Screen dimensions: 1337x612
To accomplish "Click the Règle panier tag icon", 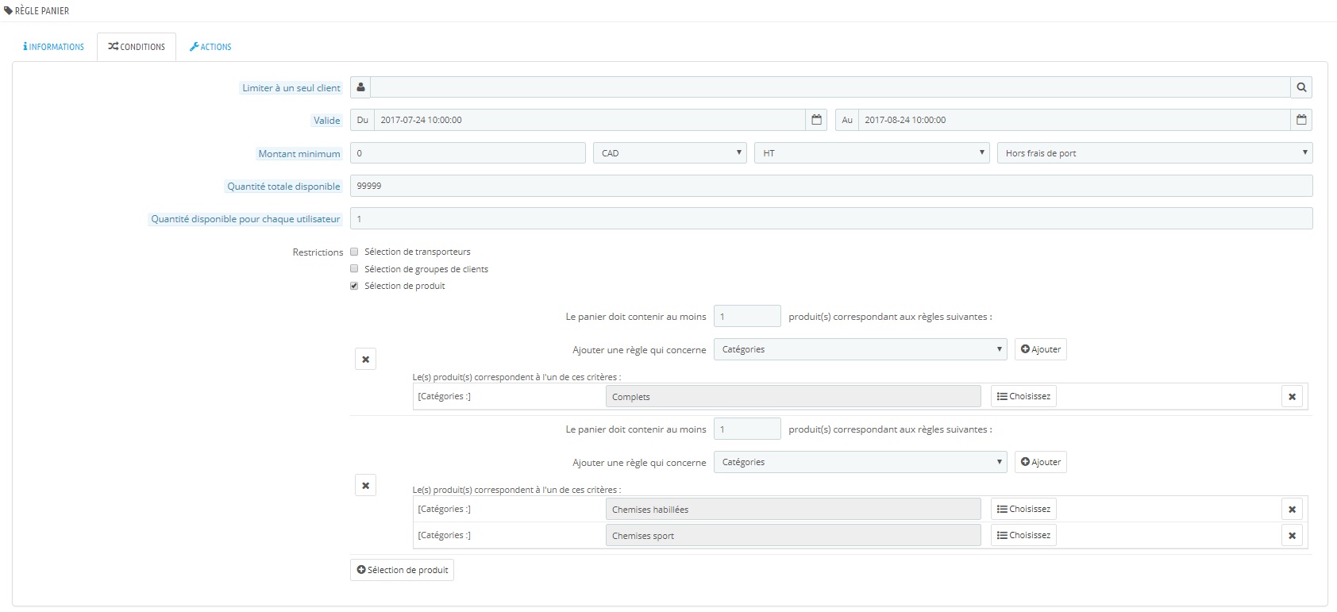I will (9, 11).
